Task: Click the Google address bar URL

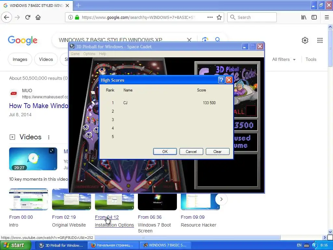Action: [x=138, y=17]
